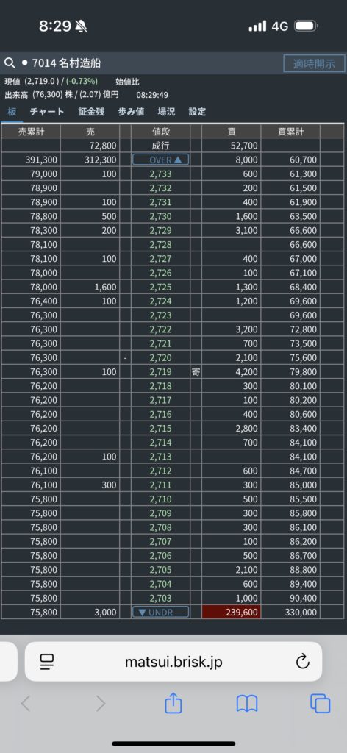Open page settings reader icon in address bar

[x=47, y=663]
